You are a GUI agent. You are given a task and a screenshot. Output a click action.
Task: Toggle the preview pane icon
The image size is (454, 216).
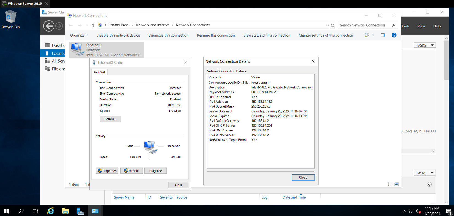tap(383, 35)
